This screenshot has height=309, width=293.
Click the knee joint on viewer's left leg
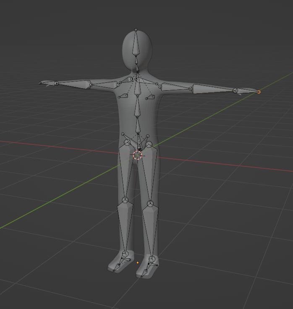click(x=125, y=200)
